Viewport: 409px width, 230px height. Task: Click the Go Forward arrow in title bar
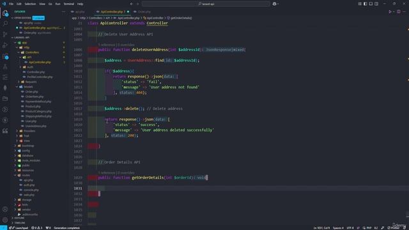138,4
